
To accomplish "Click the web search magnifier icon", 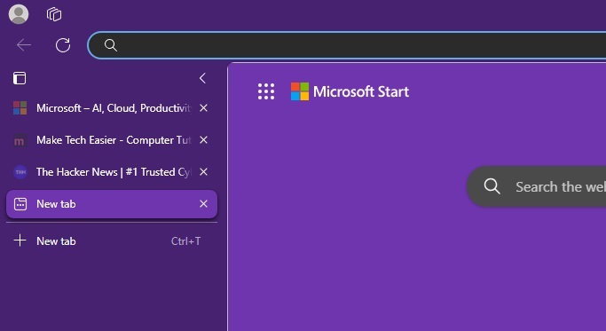I will pyautogui.click(x=492, y=186).
